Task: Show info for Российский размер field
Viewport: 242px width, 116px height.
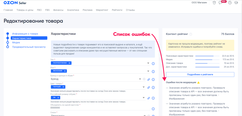Action: point(153,98)
